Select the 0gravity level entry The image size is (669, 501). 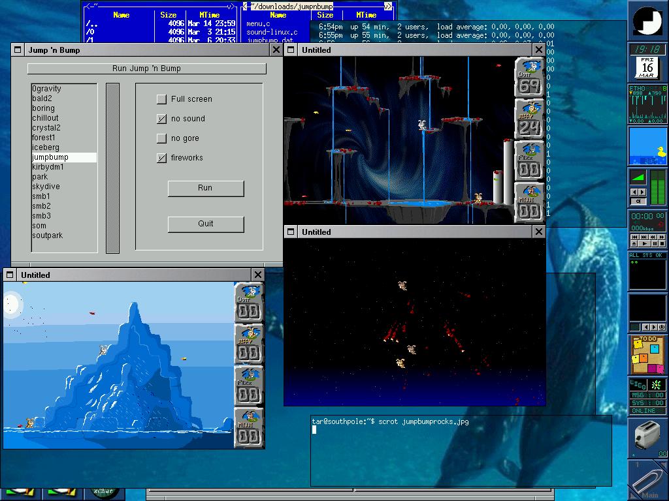pyautogui.click(x=47, y=89)
